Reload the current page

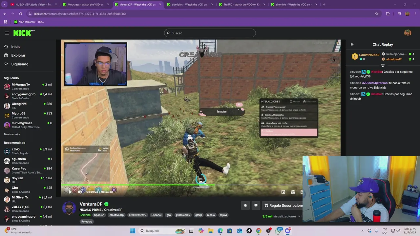click(x=20, y=14)
